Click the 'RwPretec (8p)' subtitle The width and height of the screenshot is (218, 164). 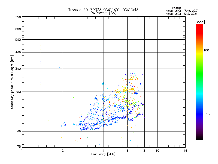103,13
